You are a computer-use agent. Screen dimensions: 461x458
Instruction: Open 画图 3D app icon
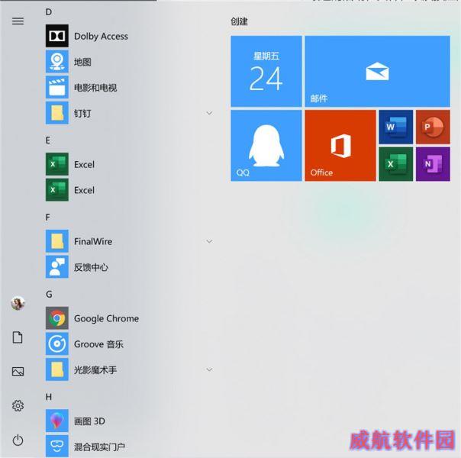pyautogui.click(x=57, y=421)
